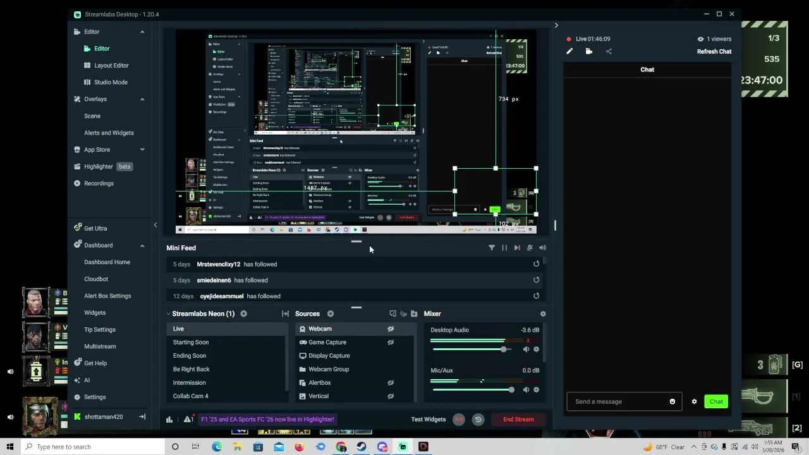This screenshot has width=809, height=455.
Task: Open Steam from Windows taskbar
Action: [x=362, y=447]
